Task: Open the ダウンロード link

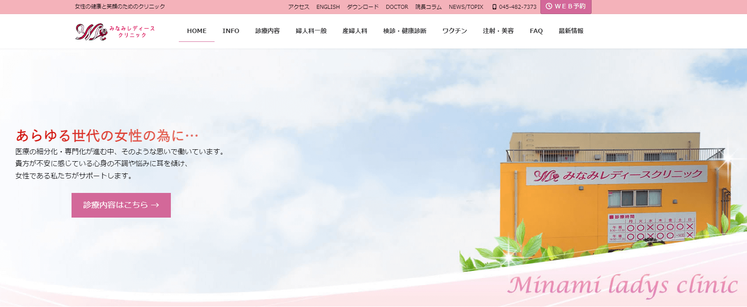Action: [362, 7]
